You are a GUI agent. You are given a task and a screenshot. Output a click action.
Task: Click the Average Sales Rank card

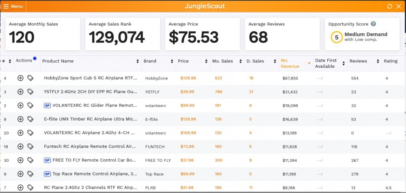(x=123, y=34)
